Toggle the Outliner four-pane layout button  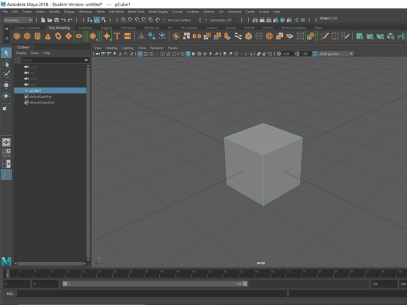pos(6,152)
